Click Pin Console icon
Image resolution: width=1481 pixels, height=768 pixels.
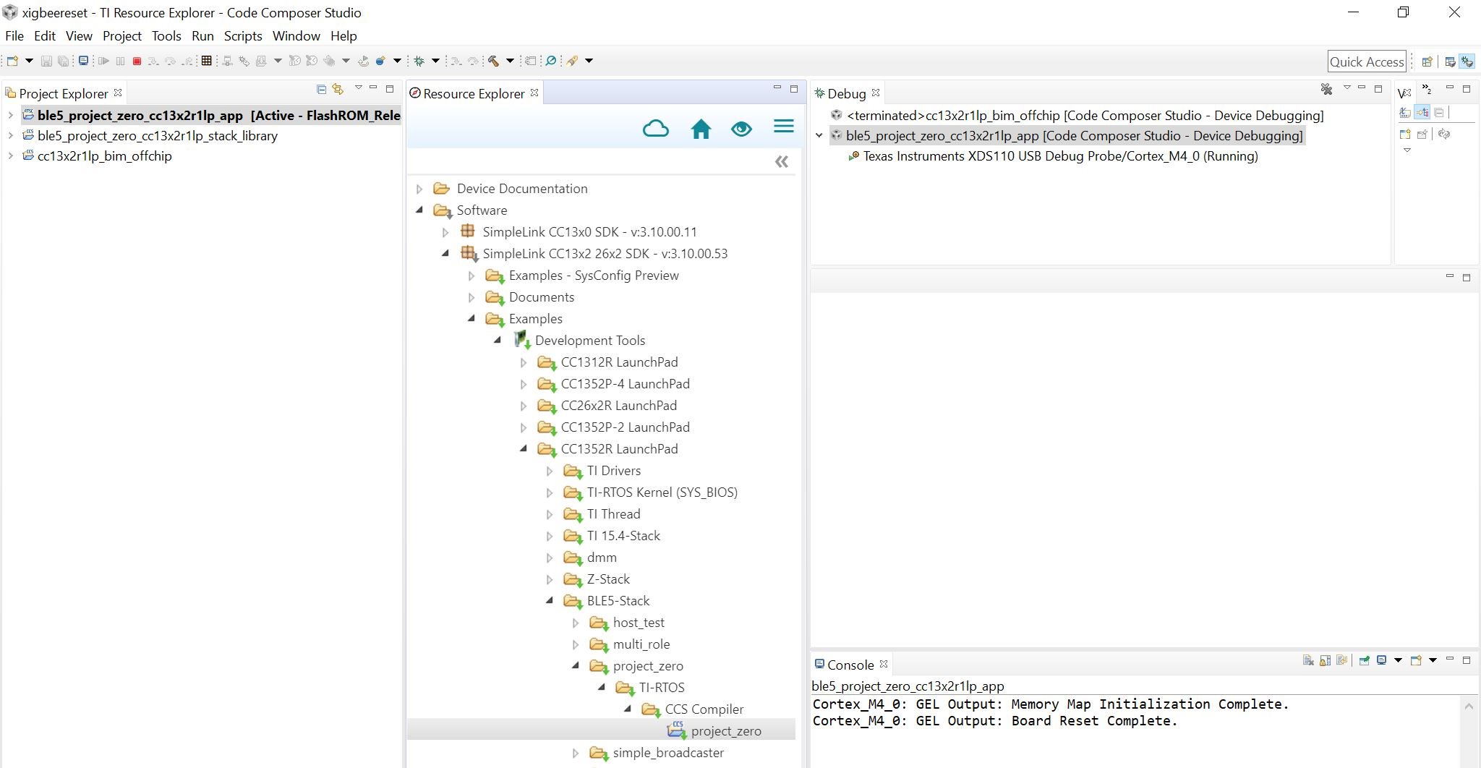[x=1364, y=660]
